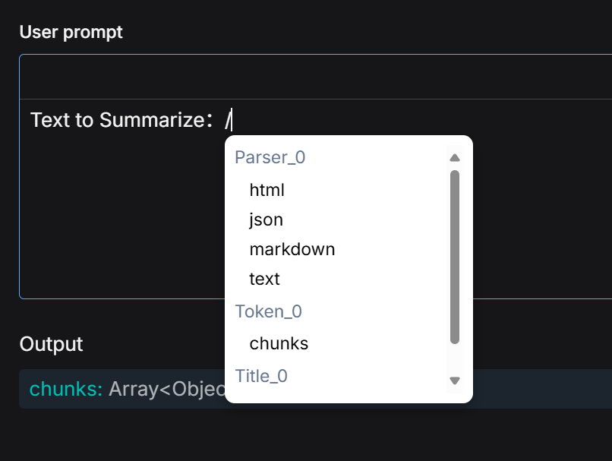Click the User prompt label
Image resolution: width=612 pixels, height=461 pixels.
tap(71, 32)
